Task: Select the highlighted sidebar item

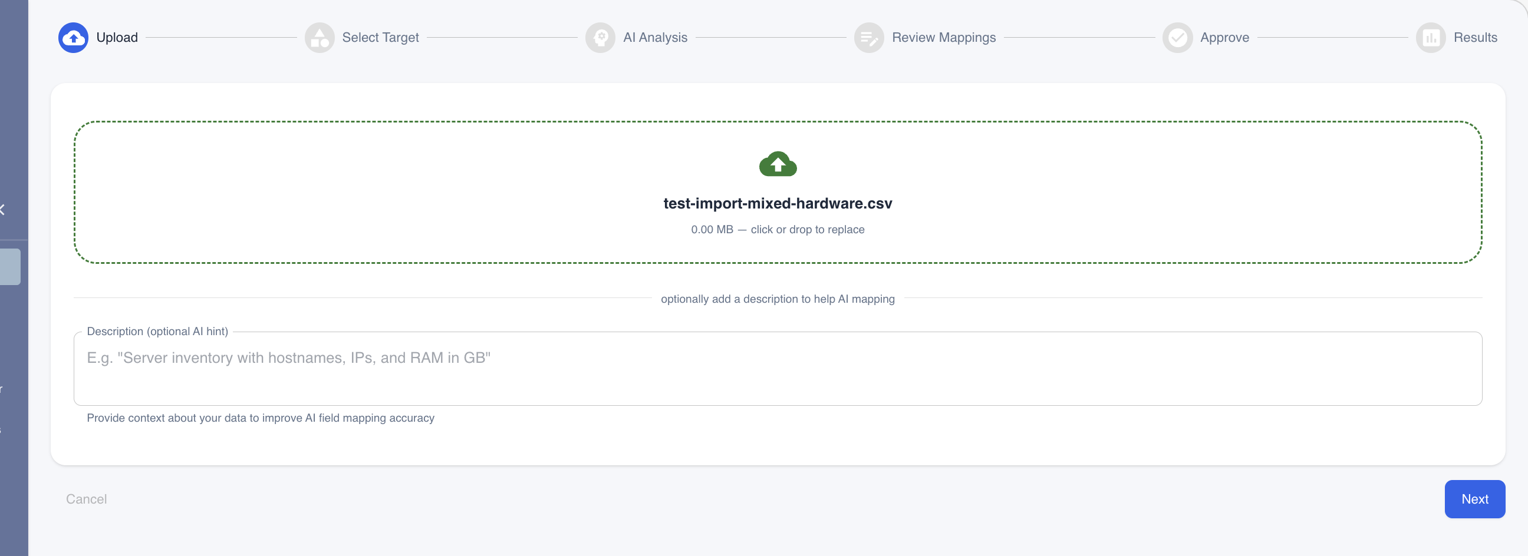Action: (x=9, y=266)
